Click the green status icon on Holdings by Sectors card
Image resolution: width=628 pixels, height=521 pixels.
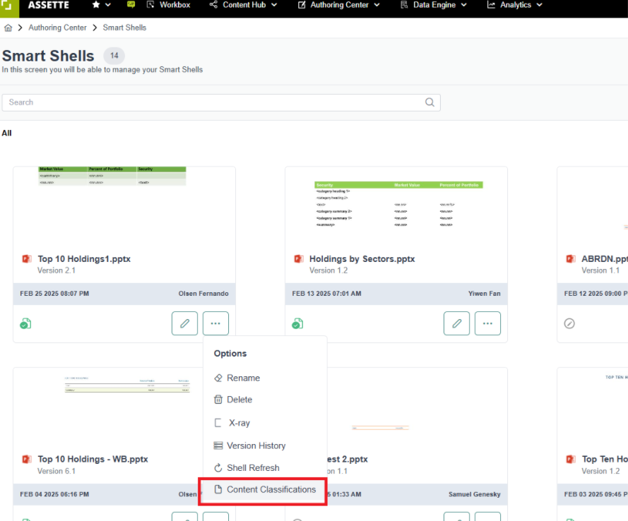[297, 323]
